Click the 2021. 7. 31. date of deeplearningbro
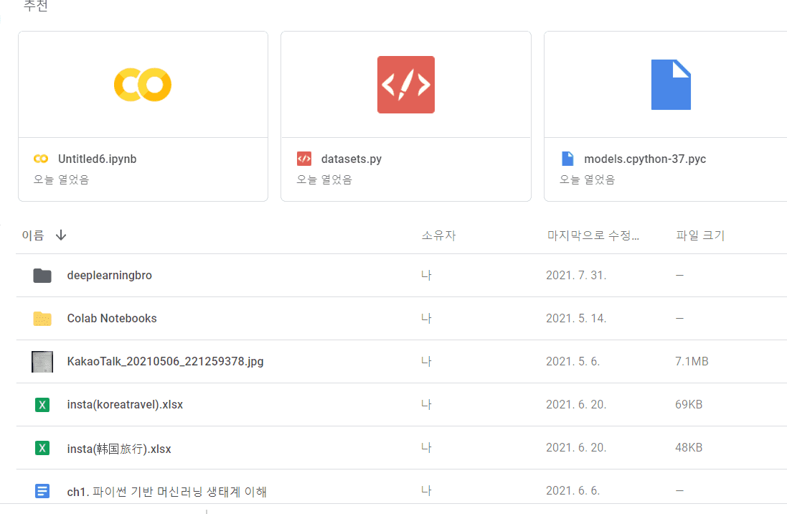This screenshot has width=787, height=514. point(576,276)
